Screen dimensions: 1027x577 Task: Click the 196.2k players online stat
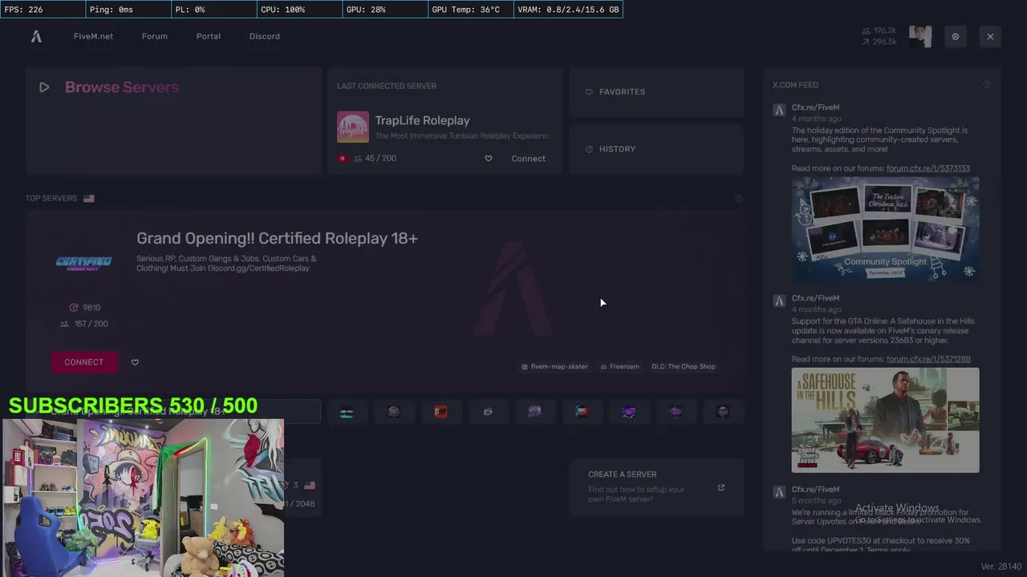point(879,30)
